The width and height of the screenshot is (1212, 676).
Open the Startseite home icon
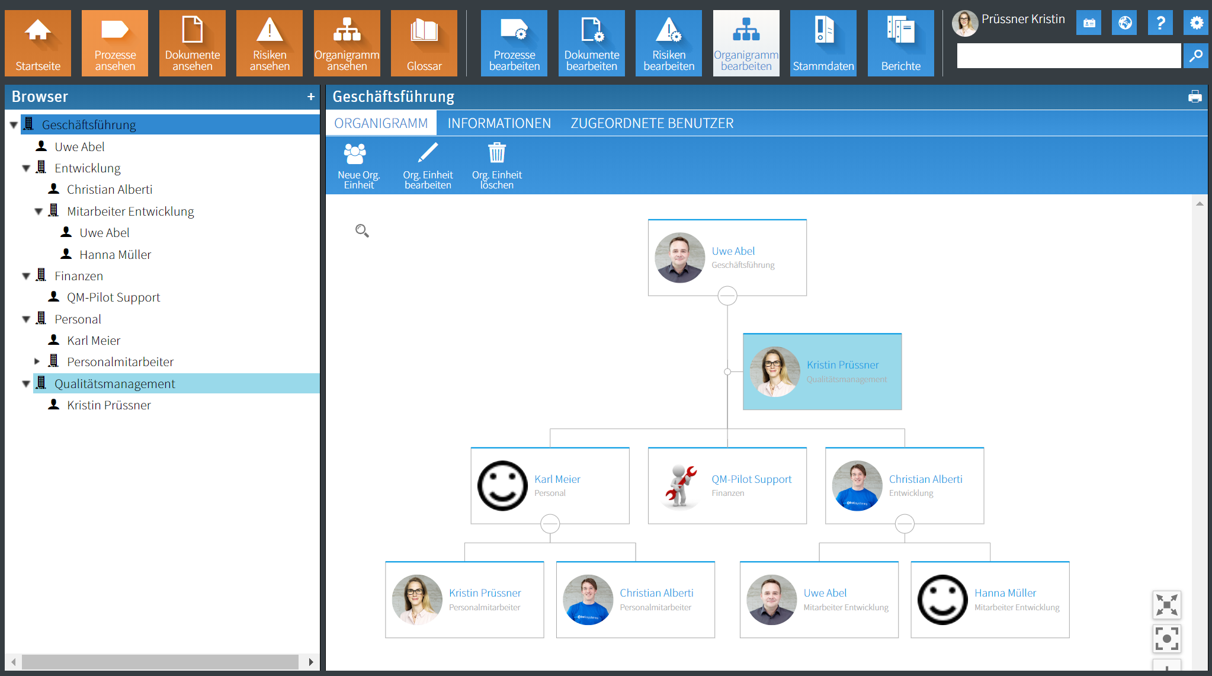[x=37, y=41]
